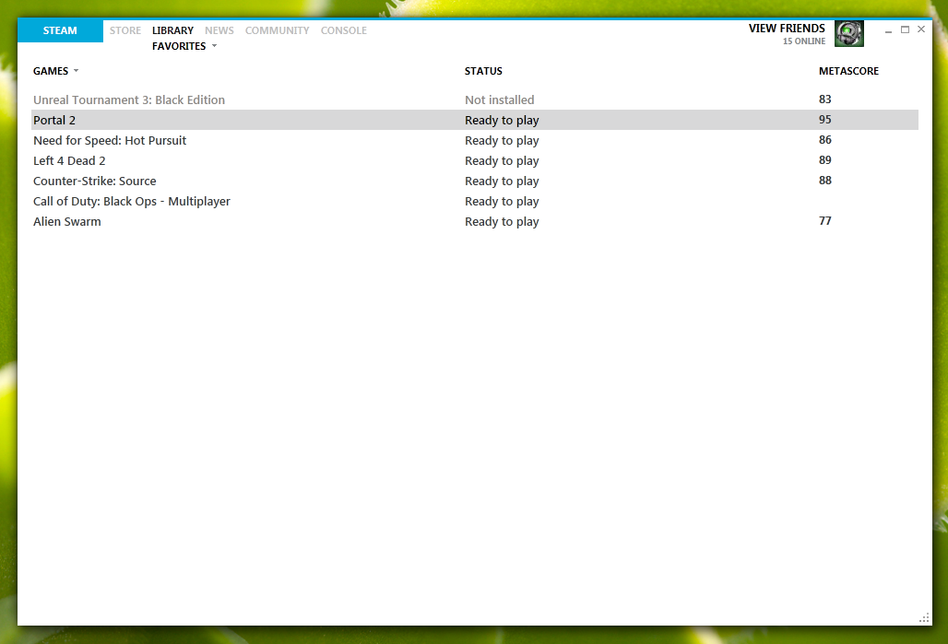Click Ready to play for Need for Speed
The height and width of the screenshot is (644, 948).
click(x=502, y=141)
